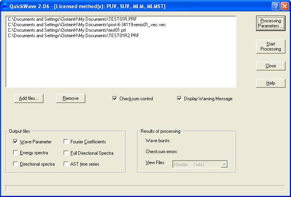Screen dimensions: 291x197
Task: Click the QuickWave app icon in title bar
Action: [4, 6]
